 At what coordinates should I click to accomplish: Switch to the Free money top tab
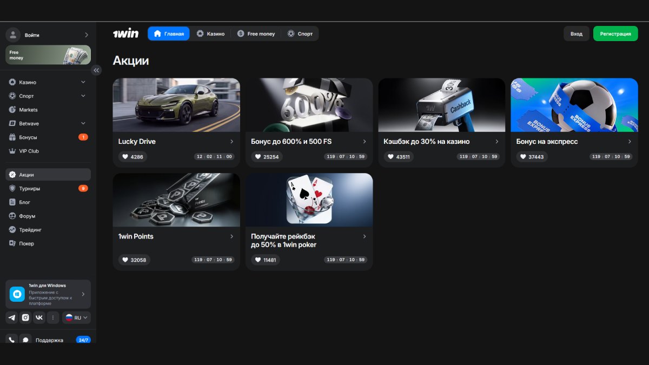pos(256,34)
